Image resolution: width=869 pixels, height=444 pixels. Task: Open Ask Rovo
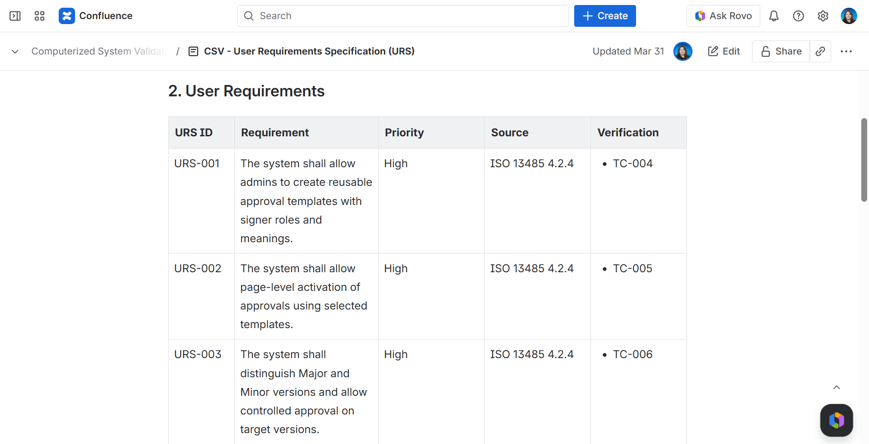tap(723, 16)
